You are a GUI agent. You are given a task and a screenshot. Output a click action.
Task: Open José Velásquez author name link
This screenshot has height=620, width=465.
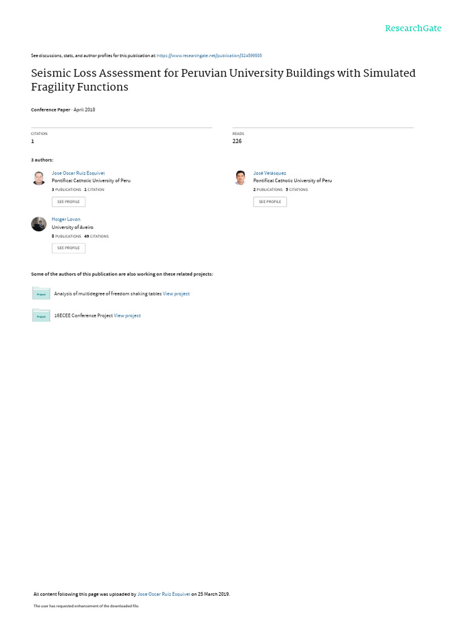269,173
